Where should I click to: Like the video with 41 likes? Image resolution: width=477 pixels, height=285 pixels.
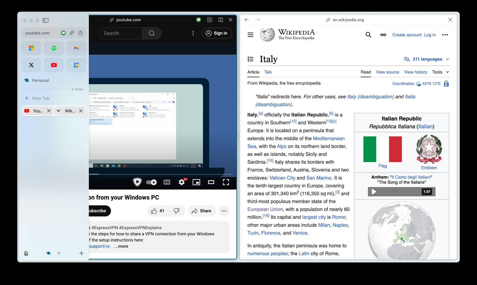coord(158,211)
